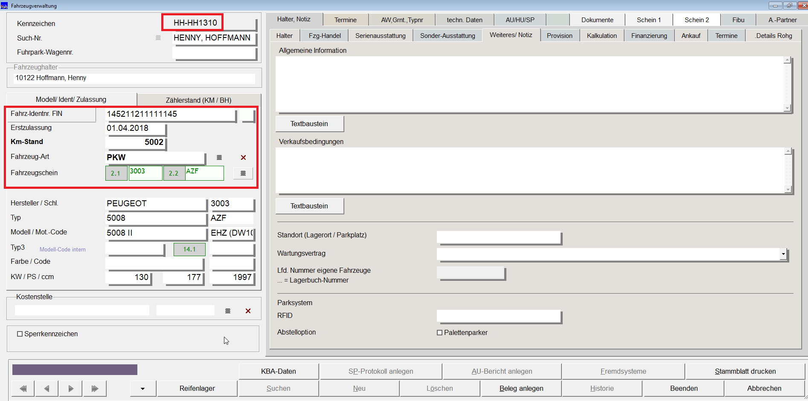Click field 2.2 Fahrzeugschein button
Screen dimensions: 808x401
174,173
